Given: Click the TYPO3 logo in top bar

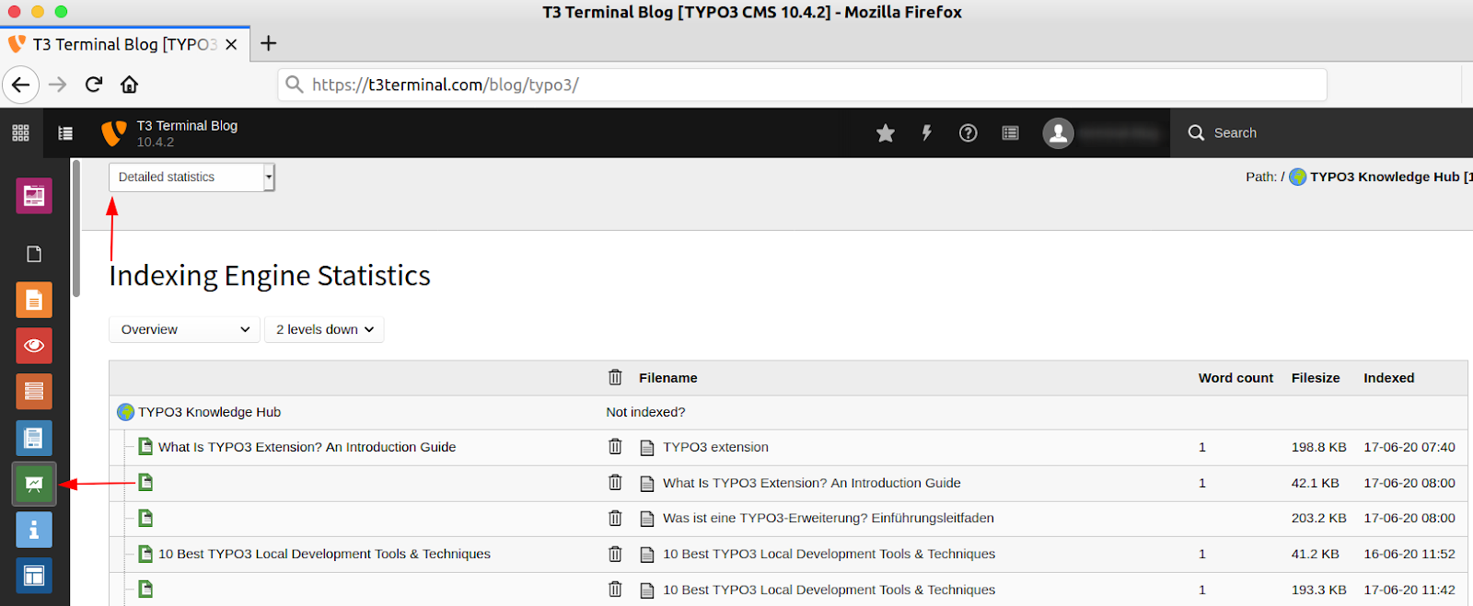Looking at the screenshot, I should 113,133.
